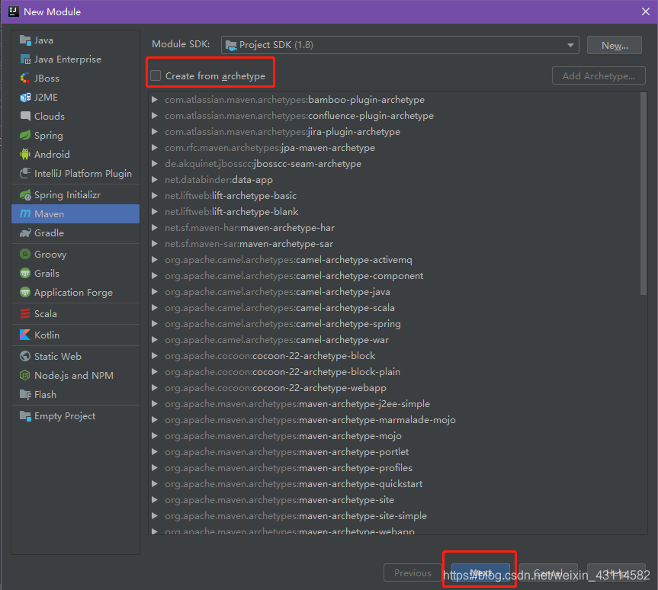Choose the Static Web globe icon
The height and width of the screenshot is (590, 658).
click(25, 356)
